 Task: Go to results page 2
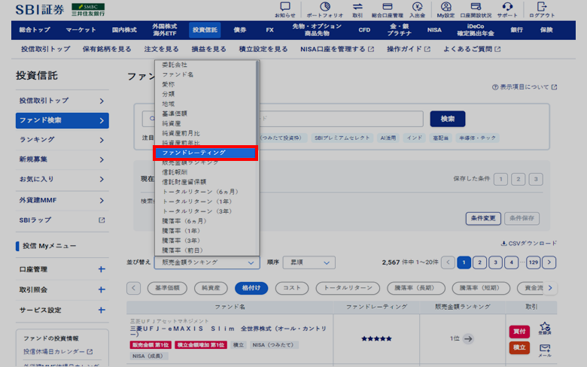click(x=480, y=262)
